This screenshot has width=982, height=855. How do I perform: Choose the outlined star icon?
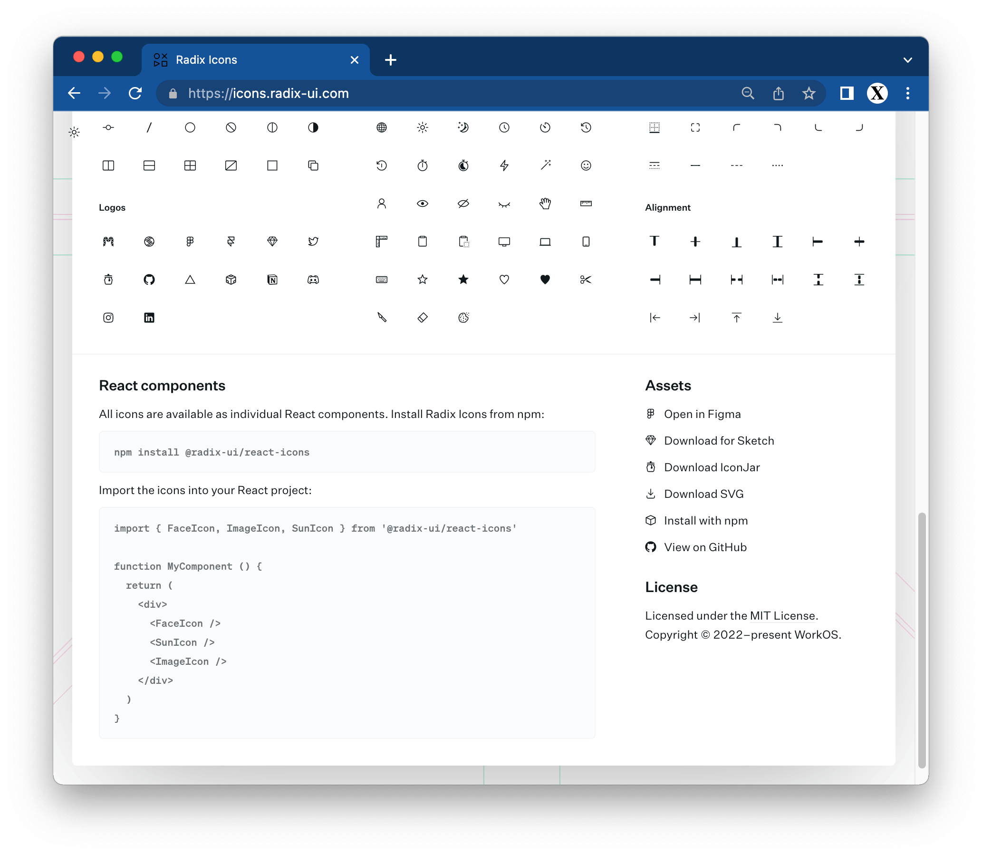[x=423, y=280]
